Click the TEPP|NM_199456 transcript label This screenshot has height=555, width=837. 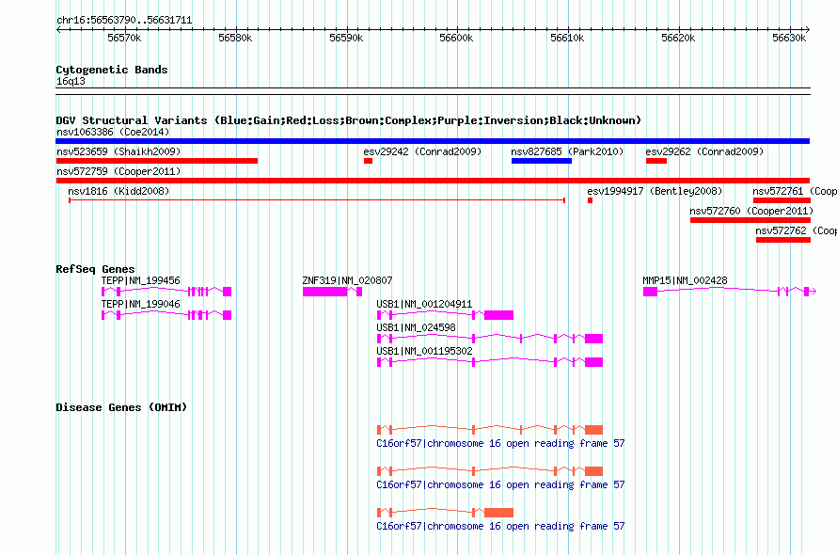(x=140, y=280)
